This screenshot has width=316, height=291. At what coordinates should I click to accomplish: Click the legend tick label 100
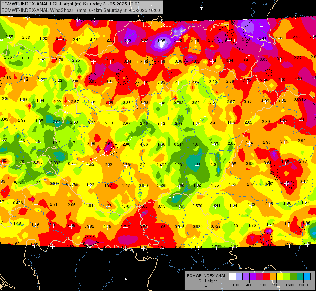(x=236, y=285)
